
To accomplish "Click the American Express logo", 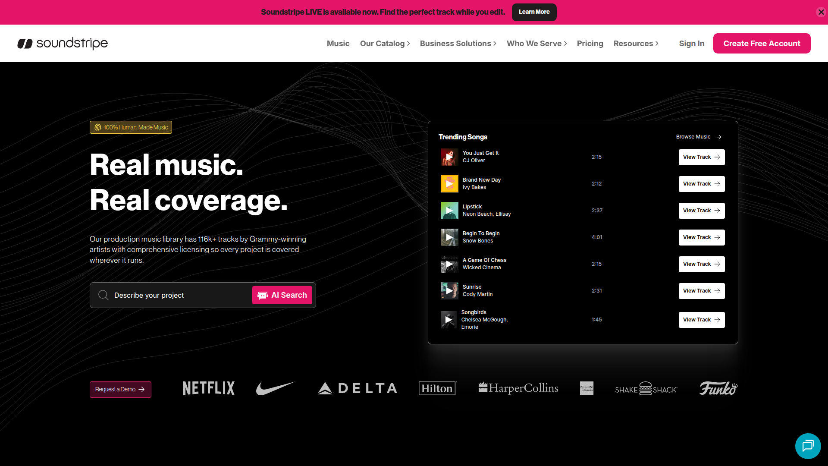I will click(586, 388).
